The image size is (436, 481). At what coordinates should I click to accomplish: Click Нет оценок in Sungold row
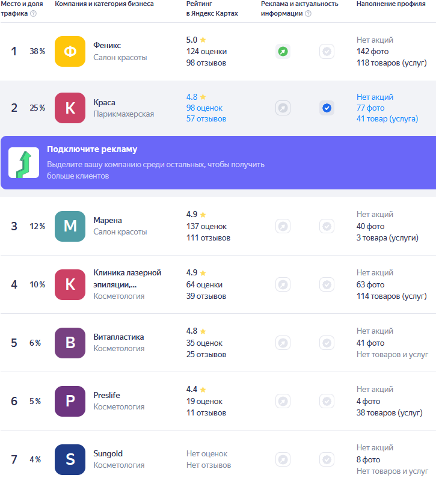[207, 454]
